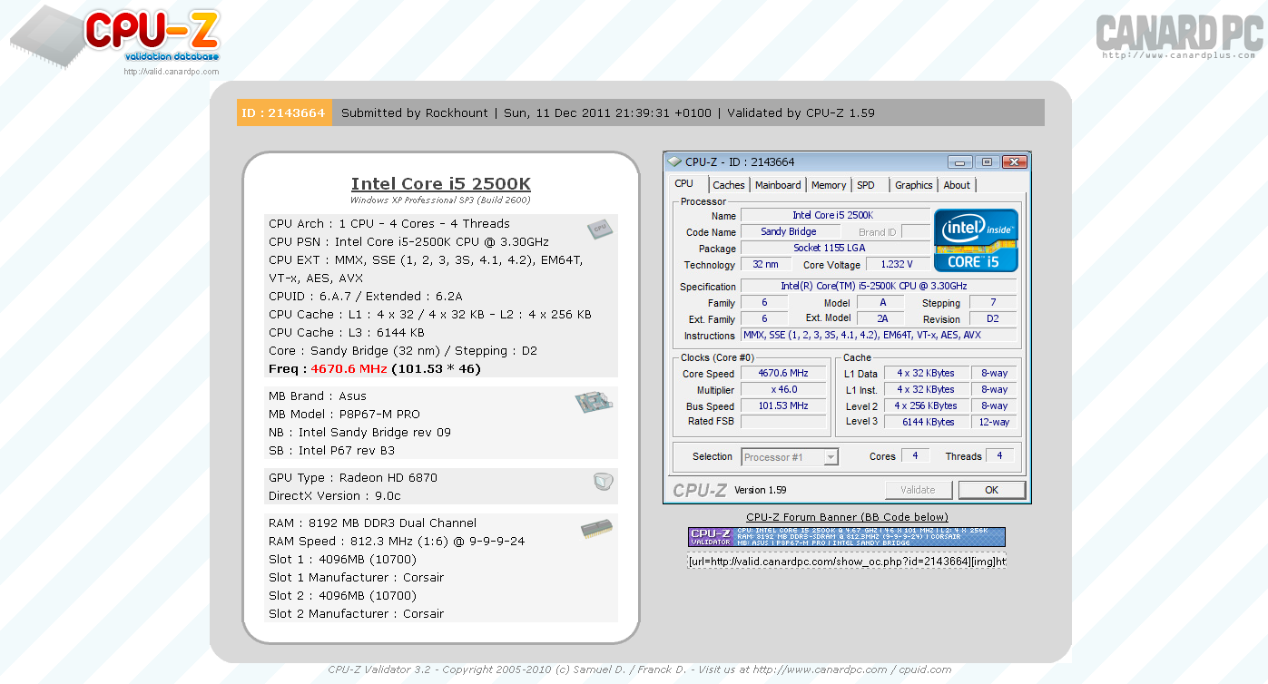This screenshot has height=684, width=1268.
Task: Click the Name field showing Intel Core i5 2500K
Action: (x=835, y=215)
